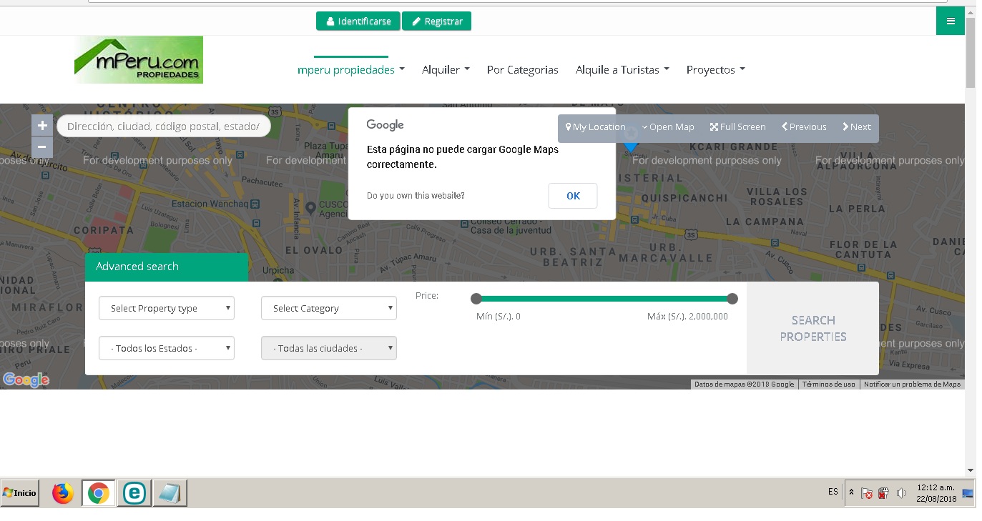Click the volume speaker tray icon
Screen dimensions: 982x521
point(901,493)
